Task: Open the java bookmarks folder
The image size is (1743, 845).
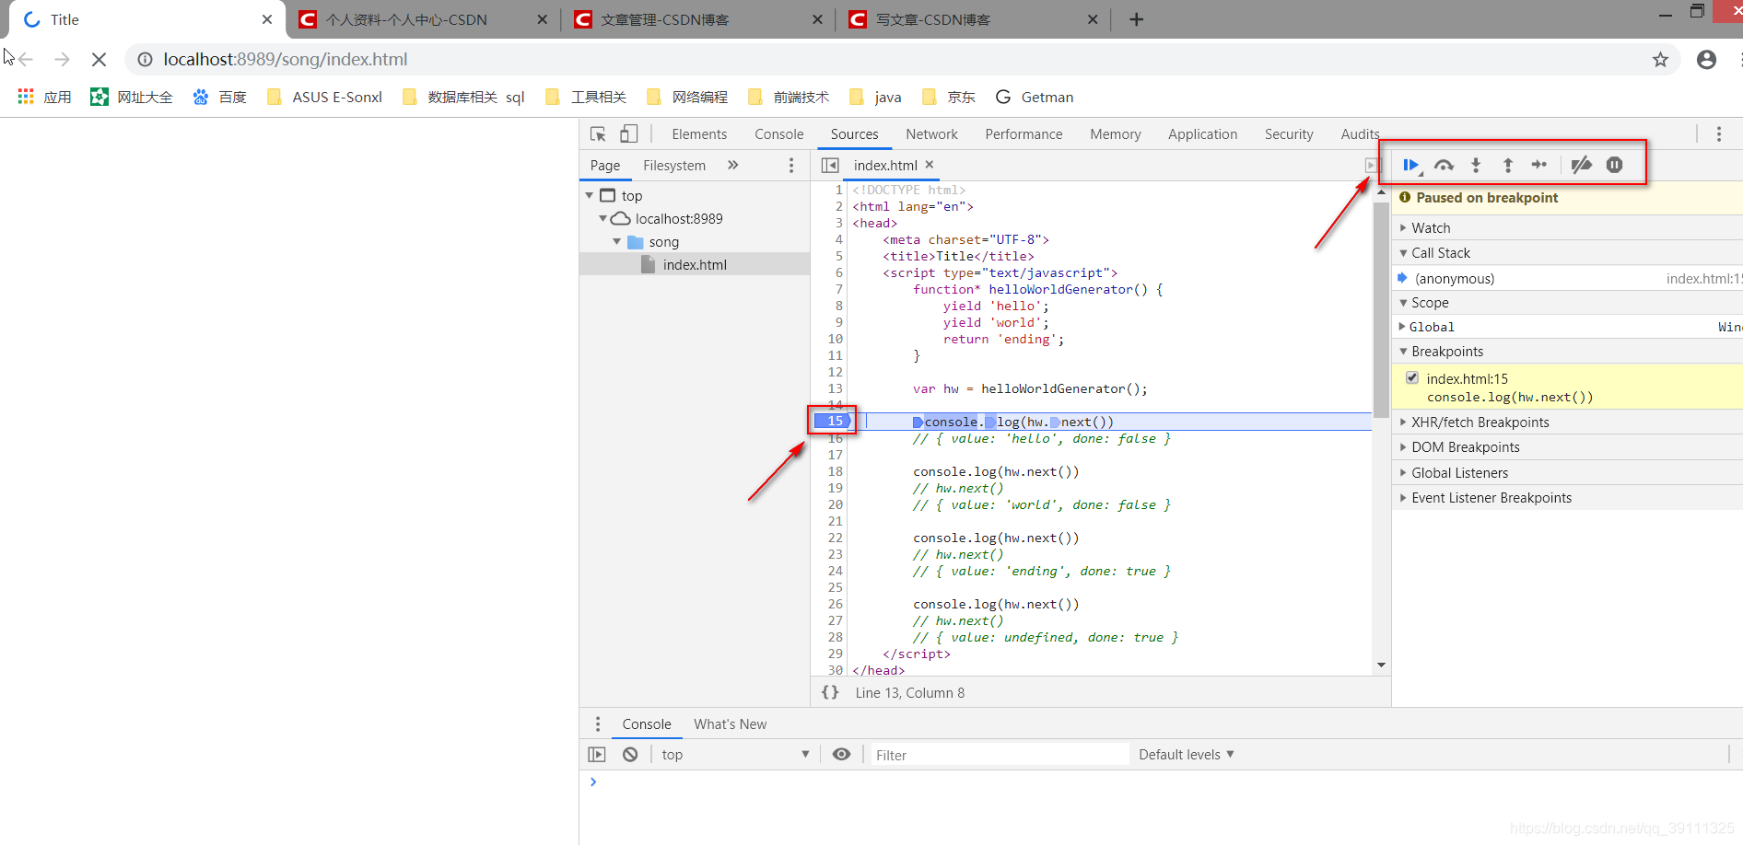Action: pyautogui.click(x=875, y=97)
